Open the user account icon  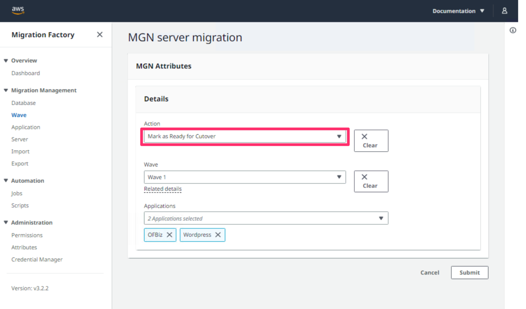[504, 11]
